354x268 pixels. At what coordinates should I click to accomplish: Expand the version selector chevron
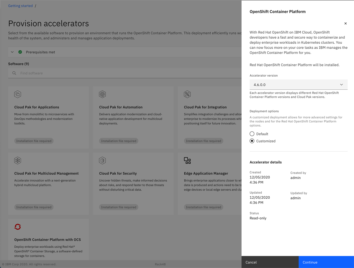(341, 84)
